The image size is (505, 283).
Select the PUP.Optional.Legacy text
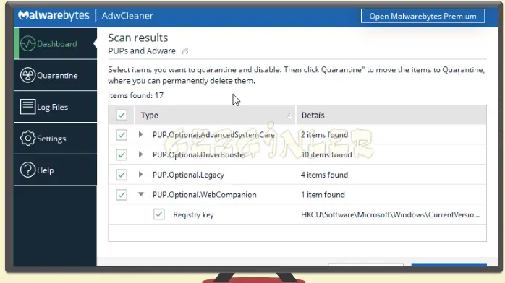[x=188, y=175]
